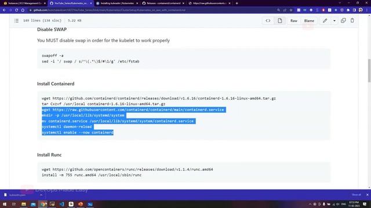The image size is (371, 208).
Task: Edit this file with pencil icon
Action: 325,21
